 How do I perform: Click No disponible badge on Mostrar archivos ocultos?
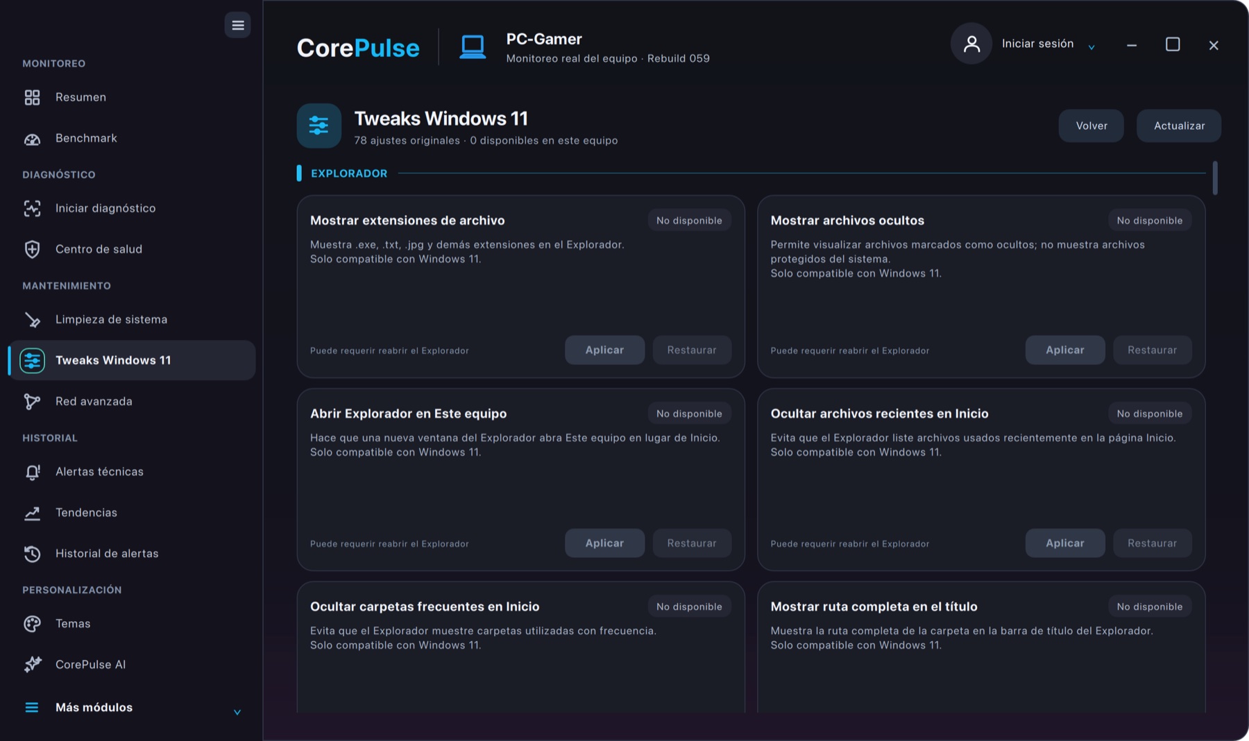pyautogui.click(x=1150, y=221)
